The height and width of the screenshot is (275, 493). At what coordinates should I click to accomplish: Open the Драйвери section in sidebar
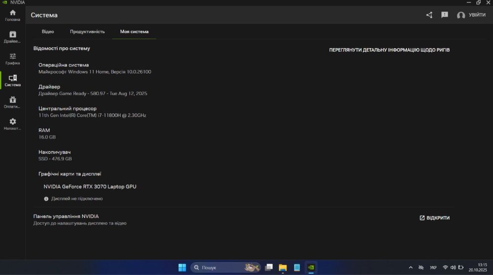[13, 37]
